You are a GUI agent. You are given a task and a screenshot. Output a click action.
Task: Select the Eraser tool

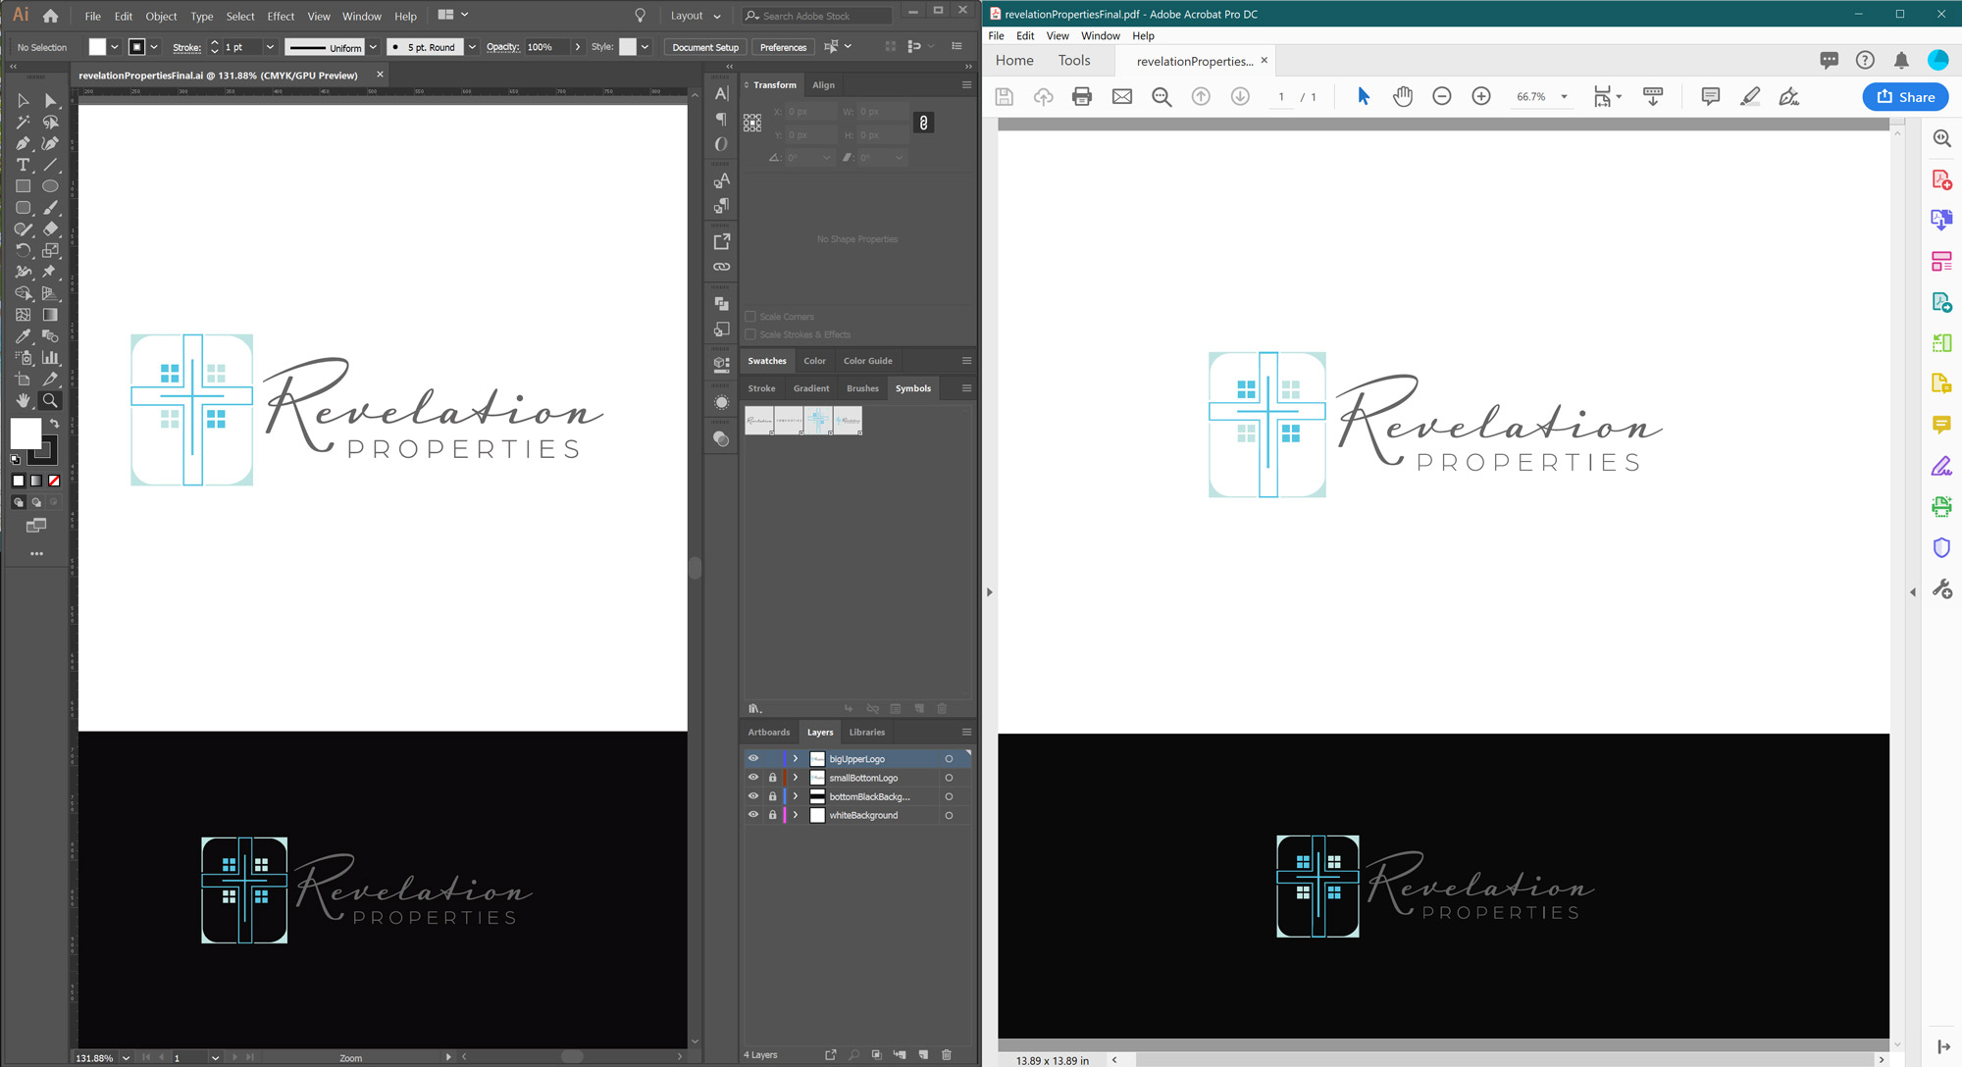click(50, 229)
